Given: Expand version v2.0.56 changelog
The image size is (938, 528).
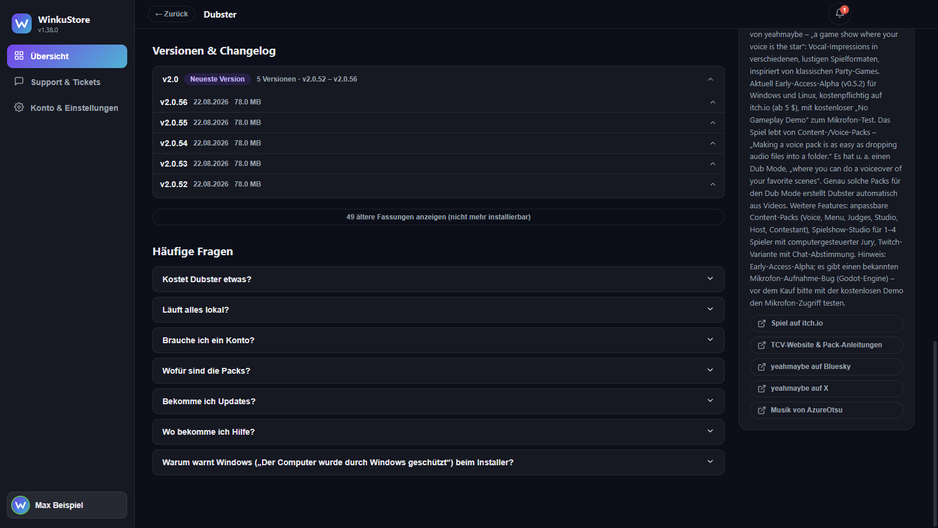Looking at the screenshot, I should coord(713,102).
